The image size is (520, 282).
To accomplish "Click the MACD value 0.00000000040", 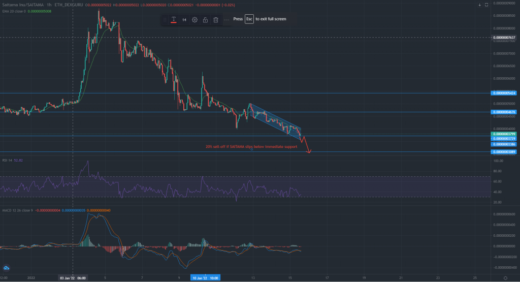I will pyautogui.click(x=99, y=210).
